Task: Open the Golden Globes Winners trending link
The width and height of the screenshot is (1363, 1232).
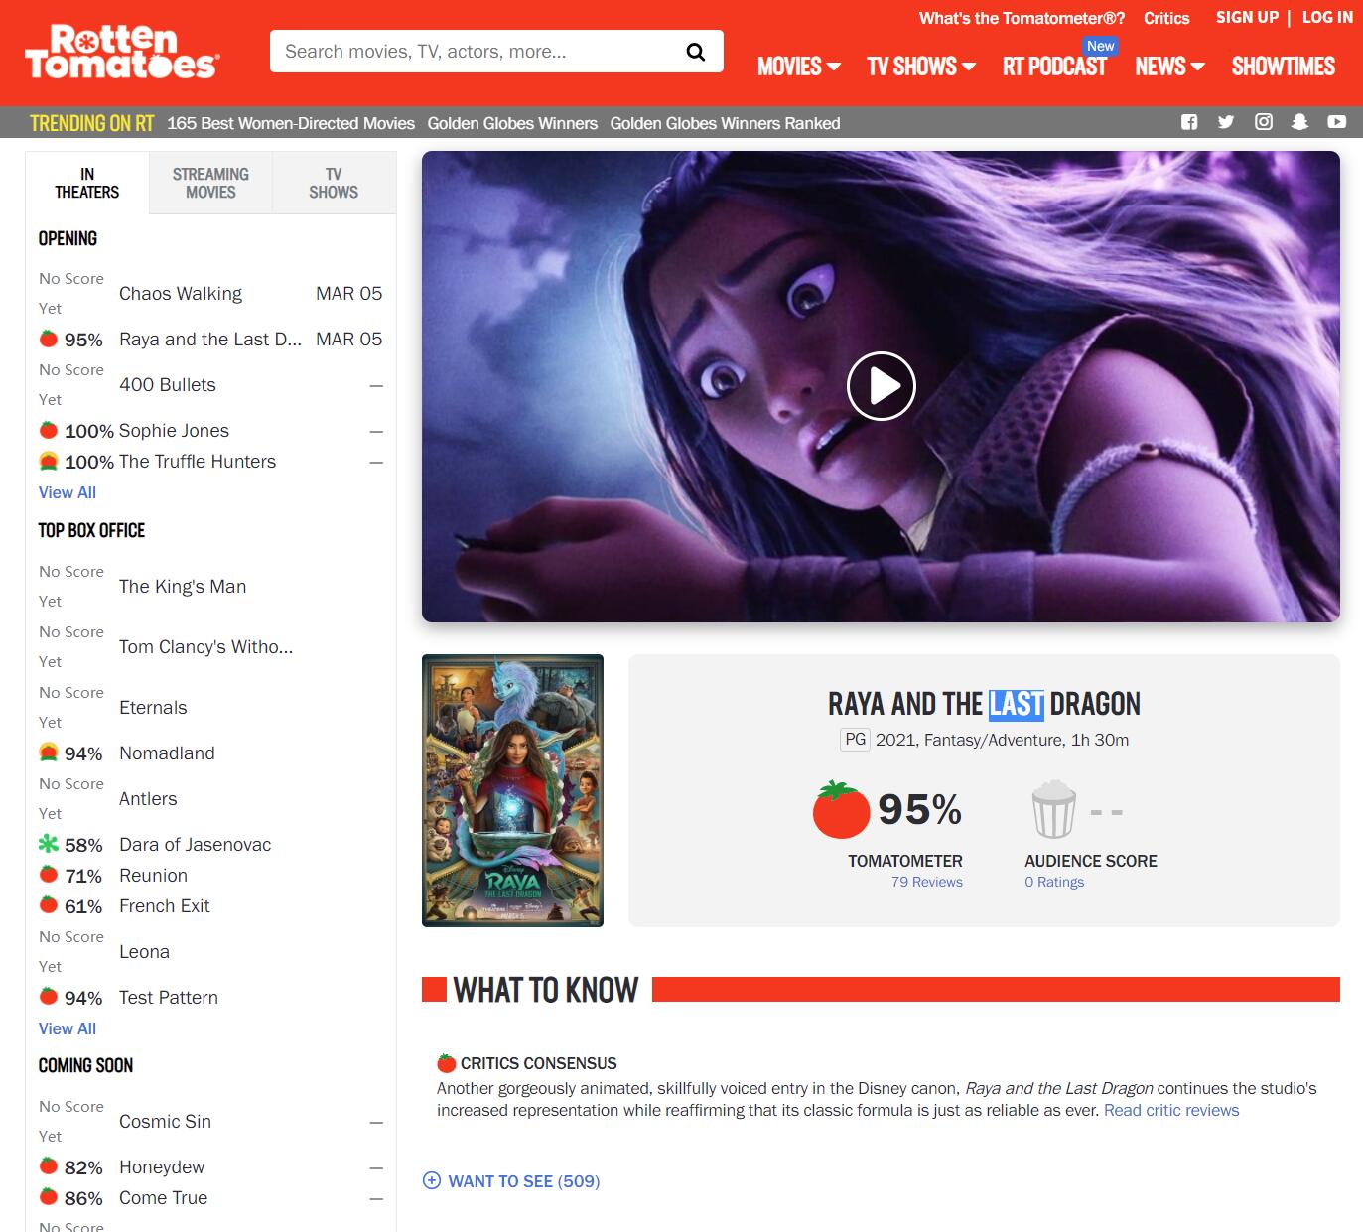Action: [x=512, y=123]
